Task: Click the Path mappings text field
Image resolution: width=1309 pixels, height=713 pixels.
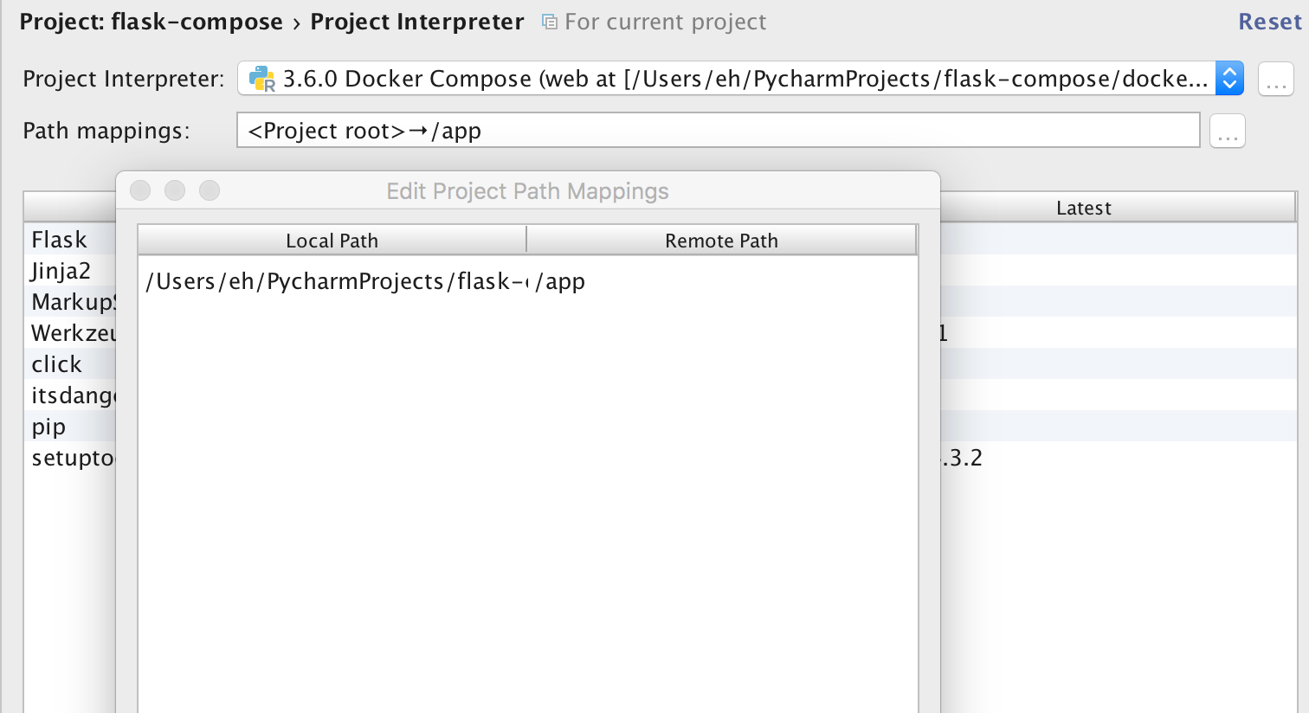Action: (718, 131)
